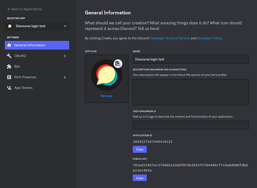Go back to Applications

click(25, 9)
